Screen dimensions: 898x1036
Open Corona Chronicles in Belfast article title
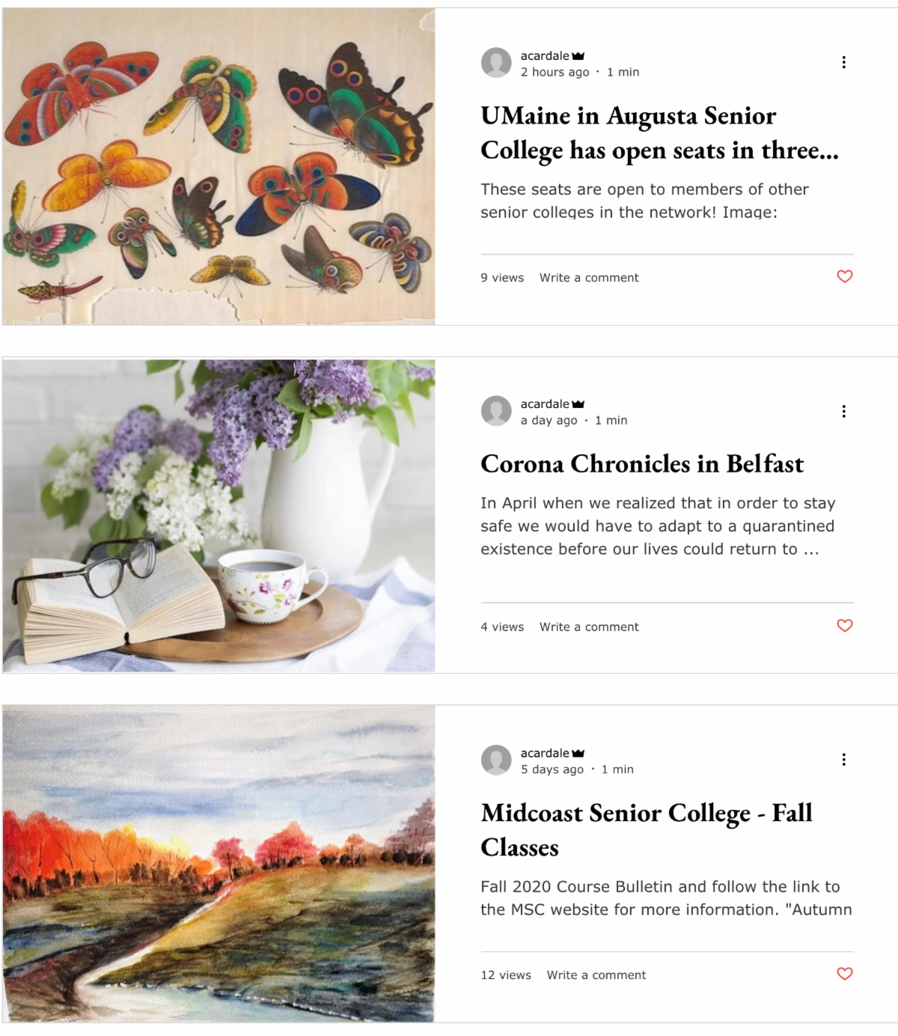tap(642, 464)
